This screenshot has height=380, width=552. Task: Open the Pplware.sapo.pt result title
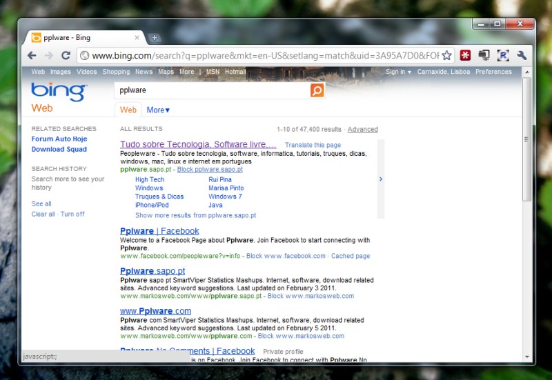152,271
